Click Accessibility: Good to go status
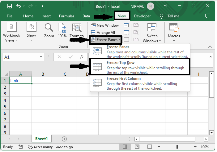 (50, 147)
